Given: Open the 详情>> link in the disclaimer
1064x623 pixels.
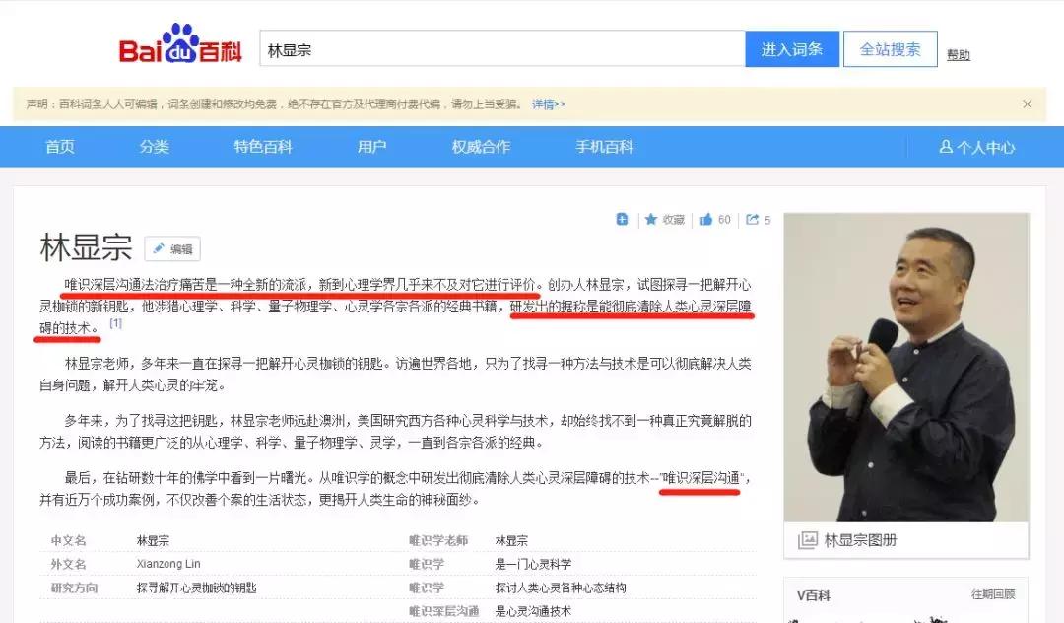Looking at the screenshot, I should pos(548,104).
